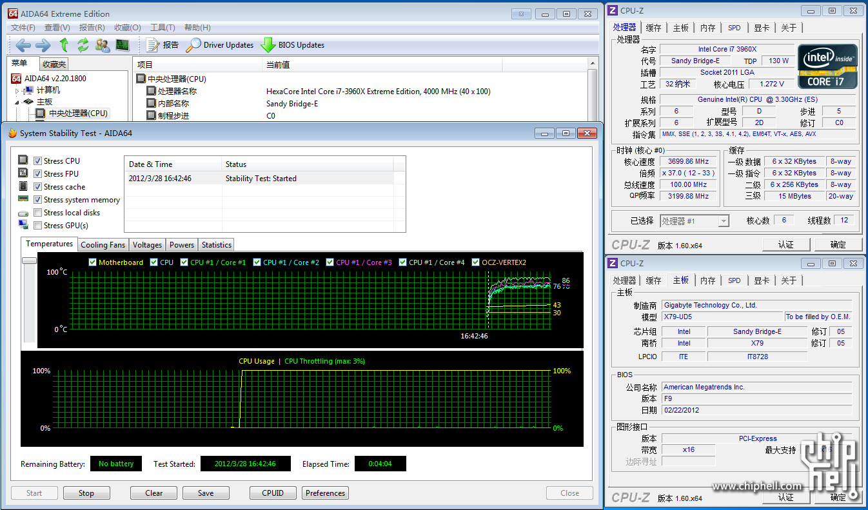Open the 查看(V) menu
The height and width of the screenshot is (510, 868).
(57, 27)
